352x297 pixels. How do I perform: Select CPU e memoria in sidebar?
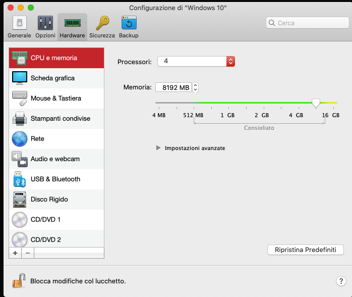tap(56, 58)
